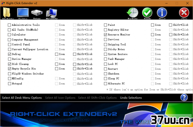
Task: Show the About info icon
Action: (x=162, y=13)
